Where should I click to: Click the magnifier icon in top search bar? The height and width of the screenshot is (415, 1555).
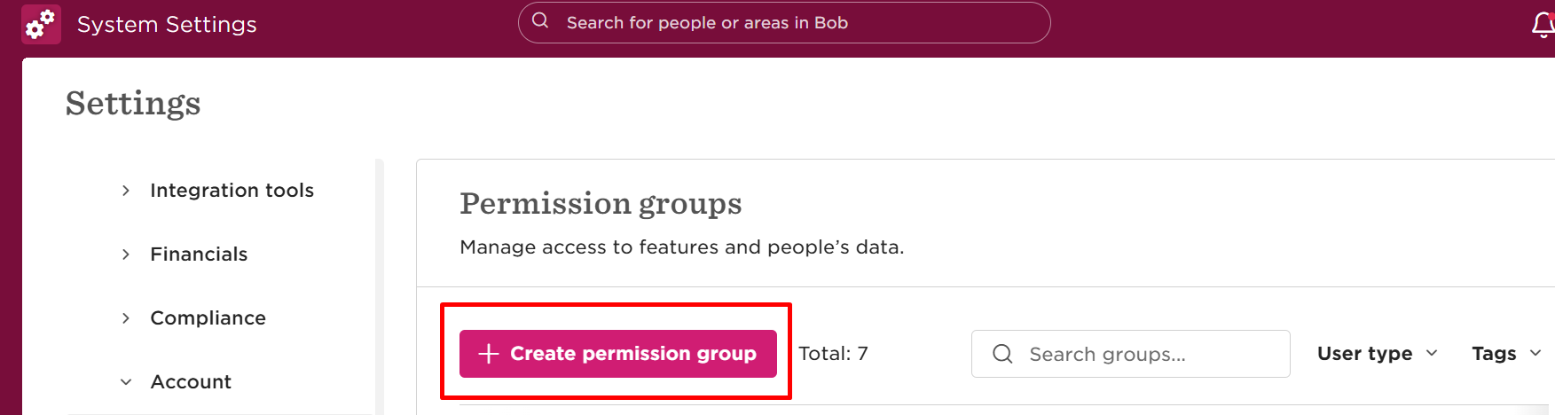tap(540, 21)
